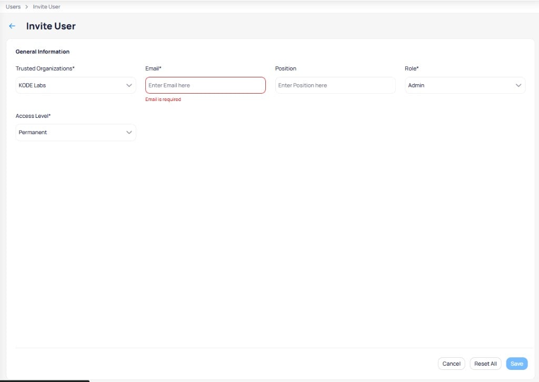Click the Email is required error message

[x=163, y=99]
